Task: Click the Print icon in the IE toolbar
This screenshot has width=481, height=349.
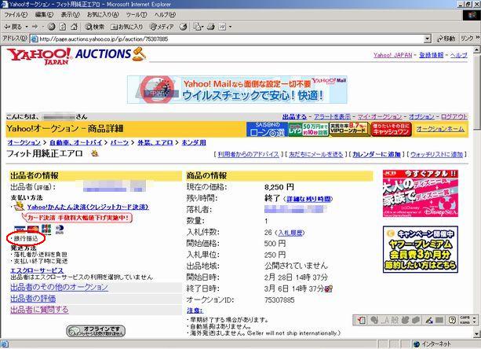Action: tap(211, 27)
